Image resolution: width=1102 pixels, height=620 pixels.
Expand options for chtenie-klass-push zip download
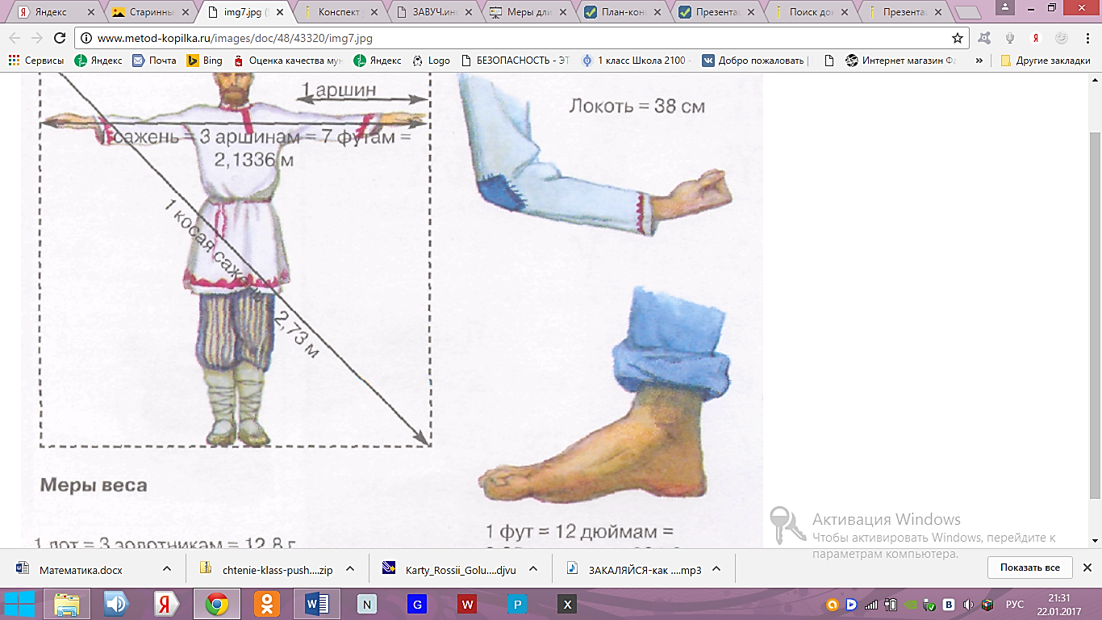(x=350, y=569)
